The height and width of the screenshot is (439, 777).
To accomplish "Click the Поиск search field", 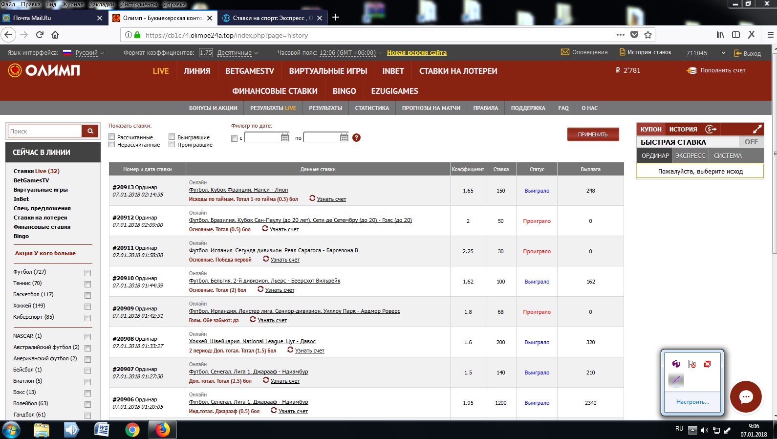I will click(x=45, y=131).
